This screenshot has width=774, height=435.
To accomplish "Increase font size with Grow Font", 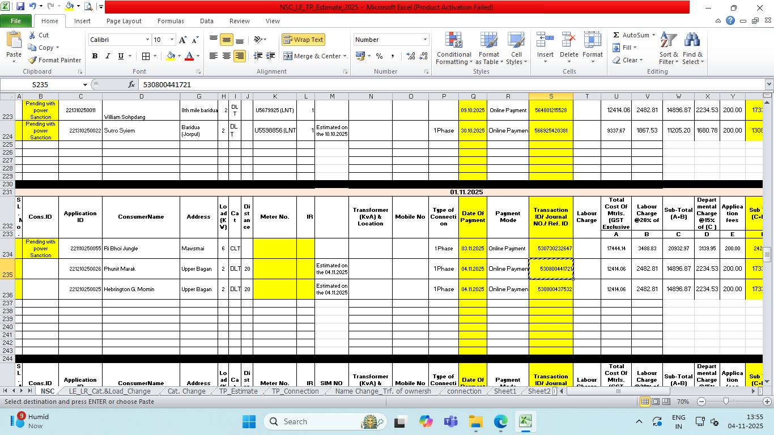I will pyautogui.click(x=182, y=40).
